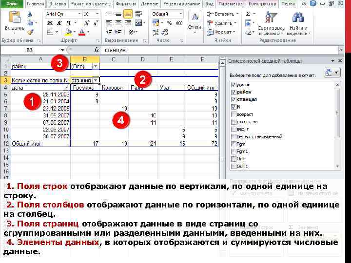The image size is (351, 263).
Task: Open the font name dropdown Arial Cyr
Action: [x=79, y=14]
